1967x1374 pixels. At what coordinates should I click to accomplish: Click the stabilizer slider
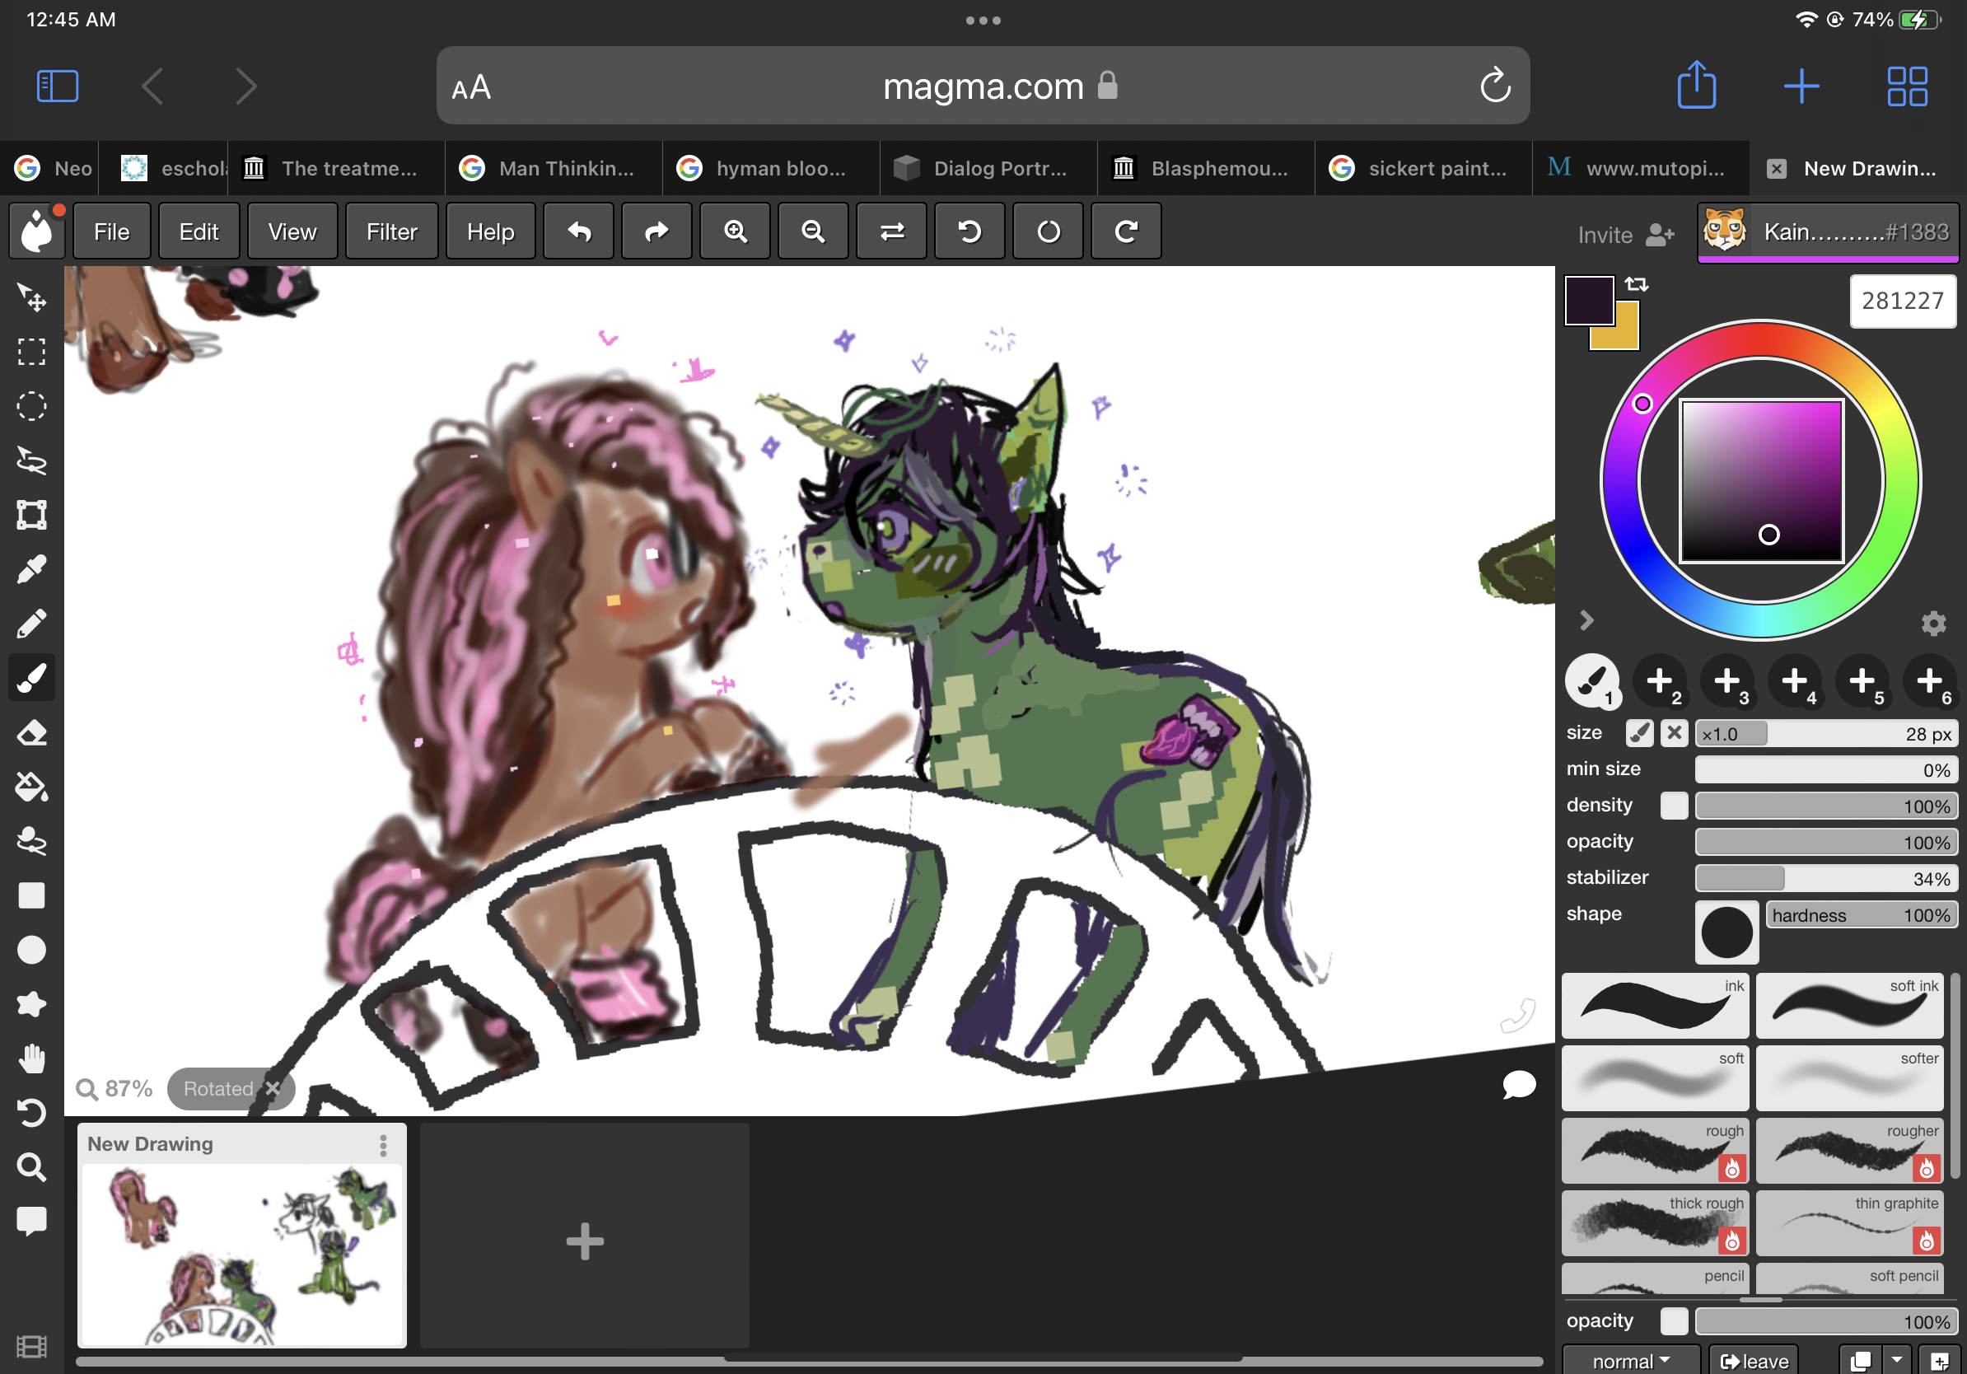point(1824,878)
